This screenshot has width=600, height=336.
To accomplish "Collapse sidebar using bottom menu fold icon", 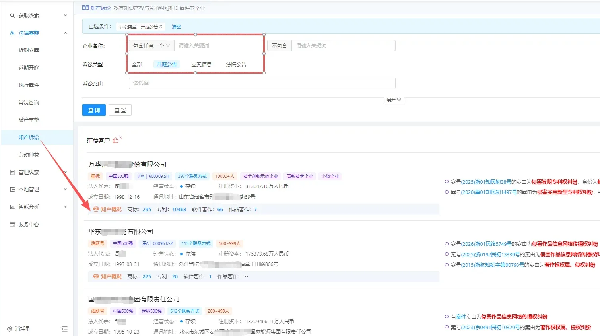I will tap(64, 329).
